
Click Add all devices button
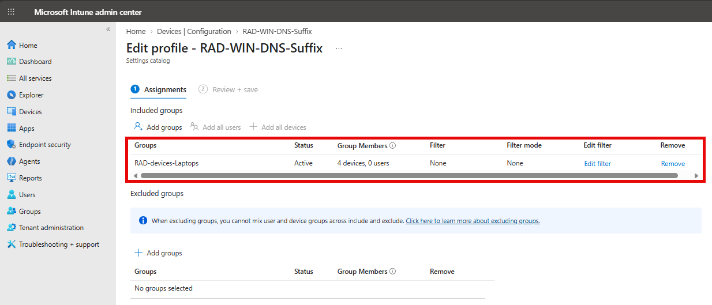278,127
